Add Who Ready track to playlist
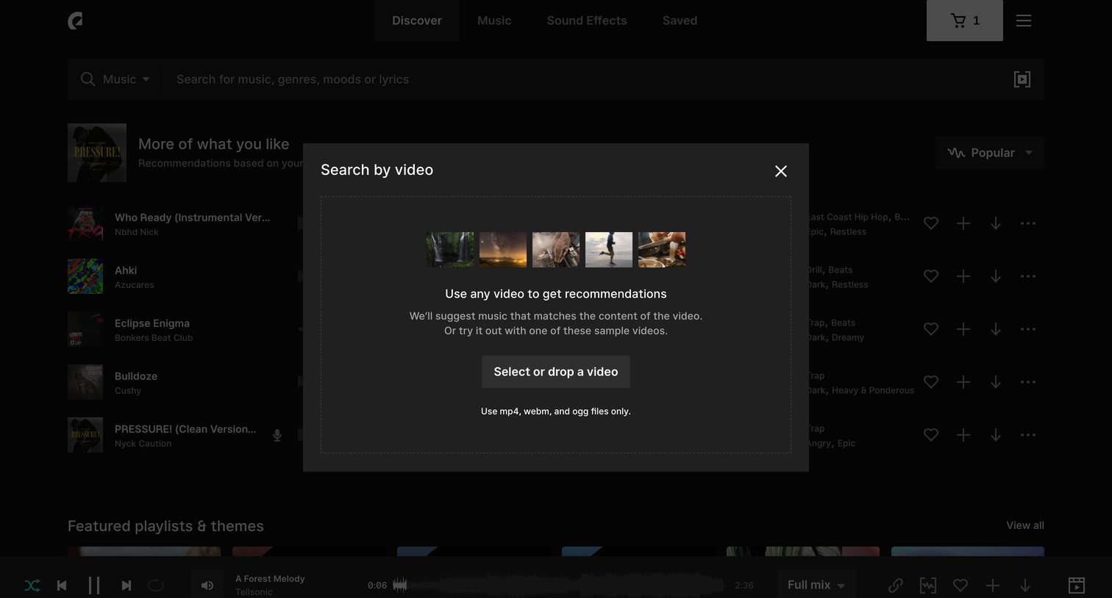1112x598 pixels. point(963,223)
